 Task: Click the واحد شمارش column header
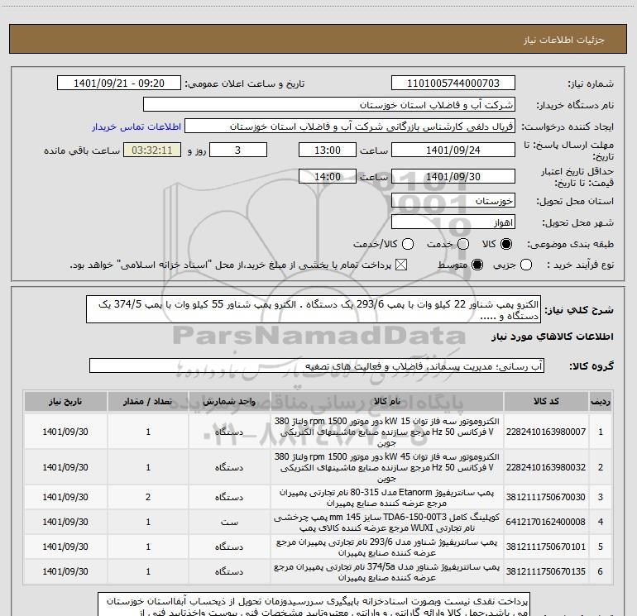click(x=229, y=401)
